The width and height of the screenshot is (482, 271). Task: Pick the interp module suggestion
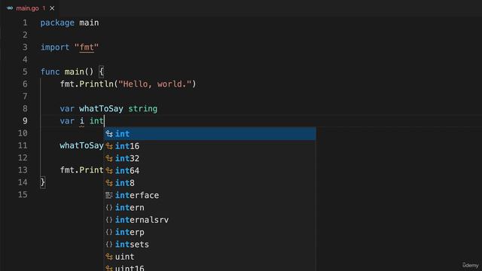point(210,232)
